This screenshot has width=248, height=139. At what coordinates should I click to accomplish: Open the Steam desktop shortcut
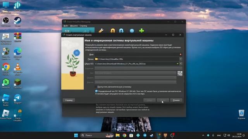[x=17, y=22]
